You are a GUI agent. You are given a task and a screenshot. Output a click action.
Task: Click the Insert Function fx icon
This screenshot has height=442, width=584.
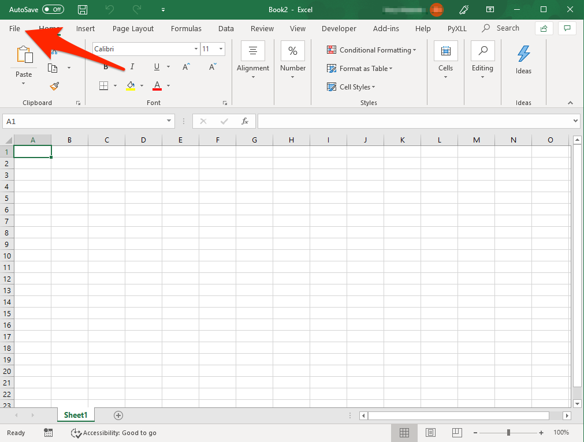point(245,121)
